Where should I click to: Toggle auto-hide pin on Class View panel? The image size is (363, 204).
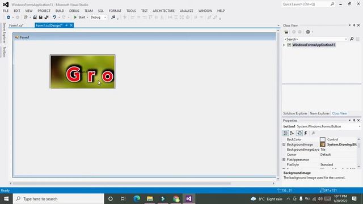tap(354, 25)
